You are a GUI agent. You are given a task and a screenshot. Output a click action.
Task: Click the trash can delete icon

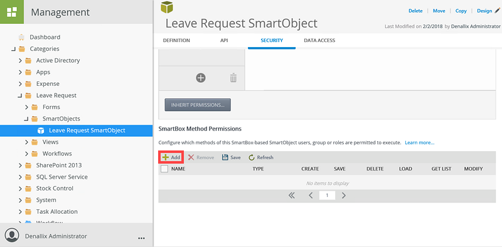click(x=233, y=78)
